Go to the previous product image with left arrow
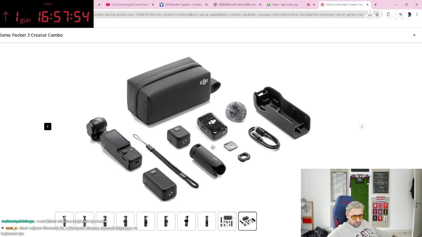422x237 pixels. point(48,126)
